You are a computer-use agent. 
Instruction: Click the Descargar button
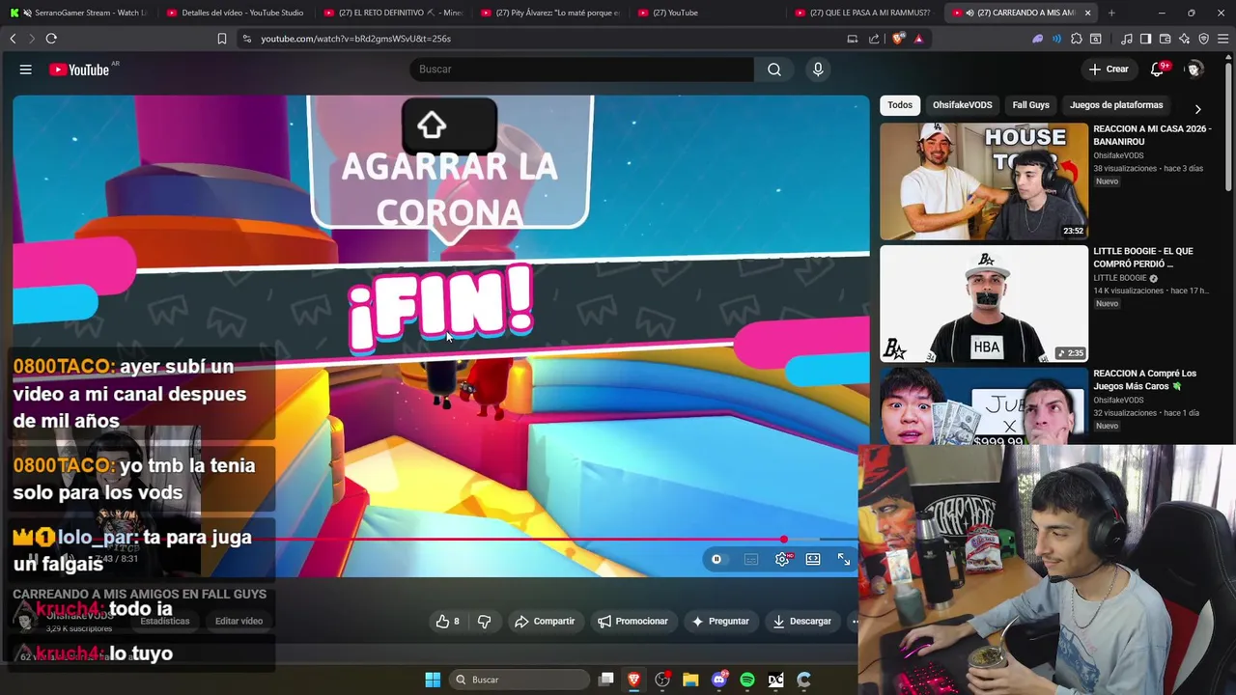[802, 622]
